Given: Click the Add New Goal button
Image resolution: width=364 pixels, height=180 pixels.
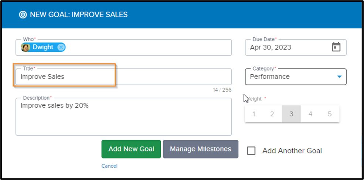Looking at the screenshot, I should point(131,149).
